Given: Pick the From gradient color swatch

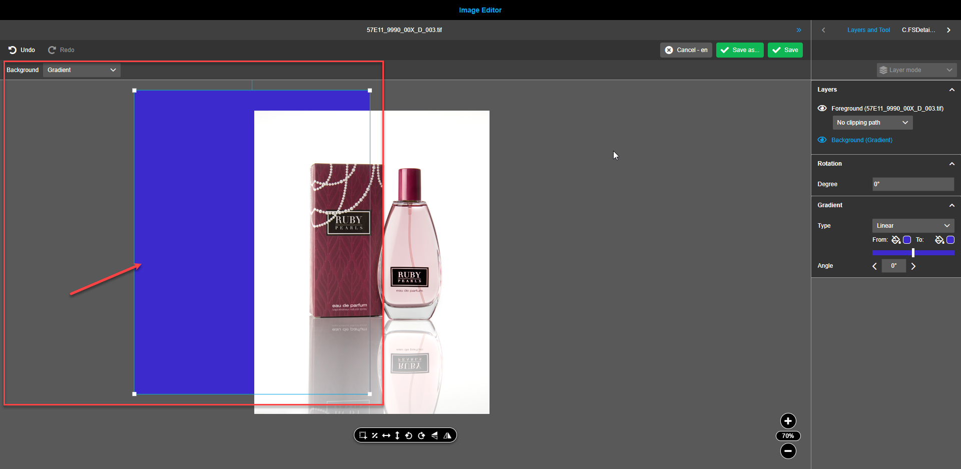Looking at the screenshot, I should tap(907, 240).
